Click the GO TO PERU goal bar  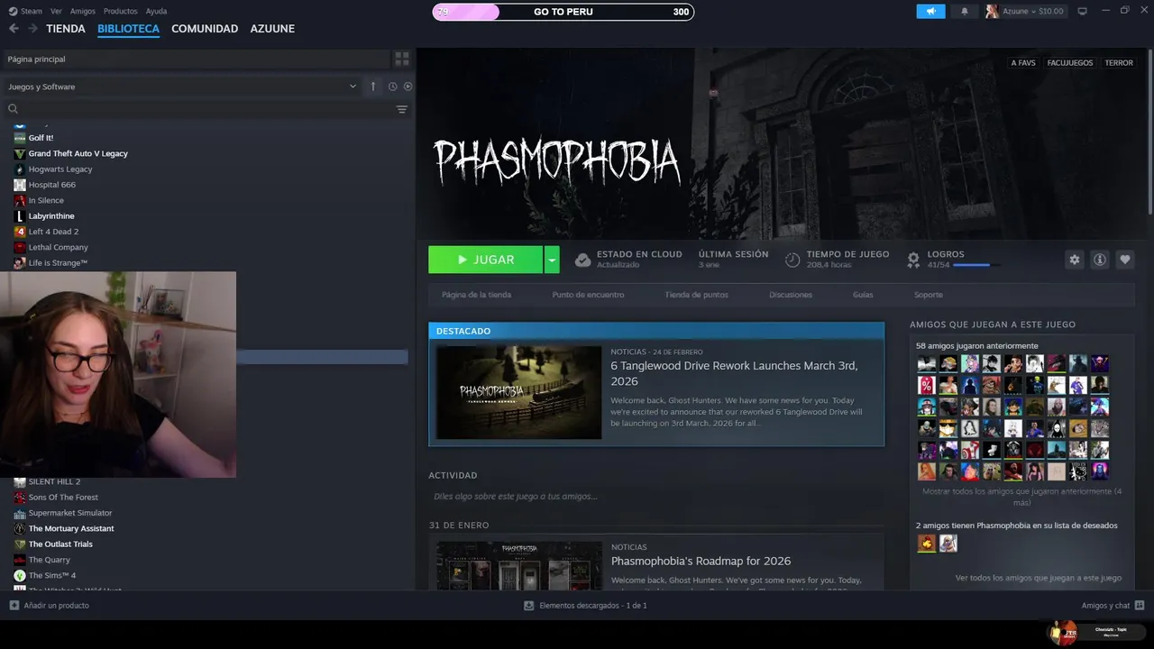pos(563,12)
